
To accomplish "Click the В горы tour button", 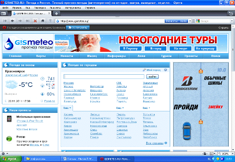I will 156,48.
